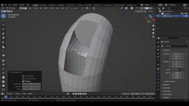Screen dimensions: 189x106
Task: Open the Vertex menu
Action: click(x=51, y=8)
